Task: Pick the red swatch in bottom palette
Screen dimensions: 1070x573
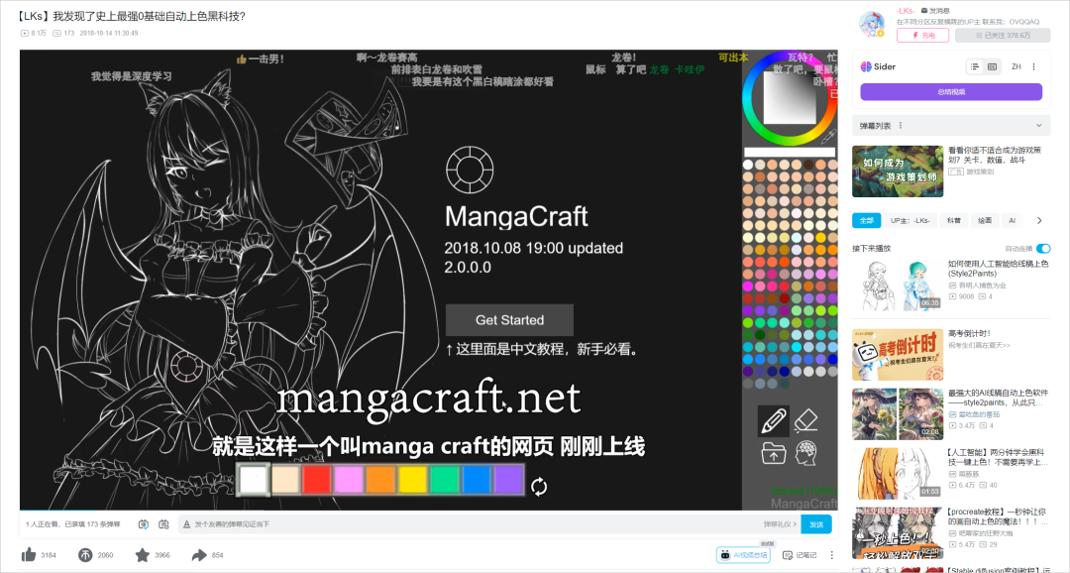Action: [x=317, y=480]
